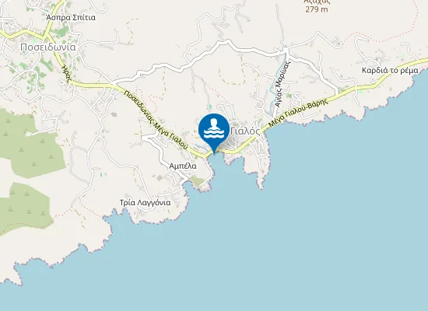Select the Μέγα Γιαλού-Βάρης road label

point(298,114)
